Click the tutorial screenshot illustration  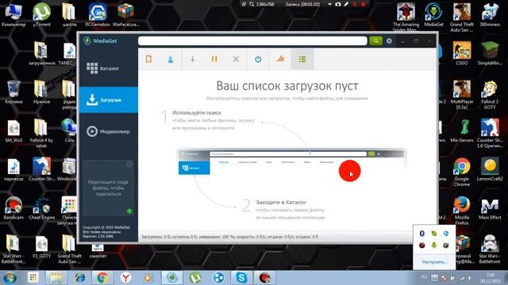(291, 162)
